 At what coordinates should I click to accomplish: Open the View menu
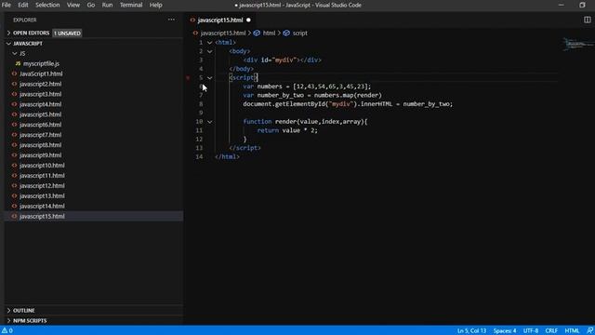point(73,5)
